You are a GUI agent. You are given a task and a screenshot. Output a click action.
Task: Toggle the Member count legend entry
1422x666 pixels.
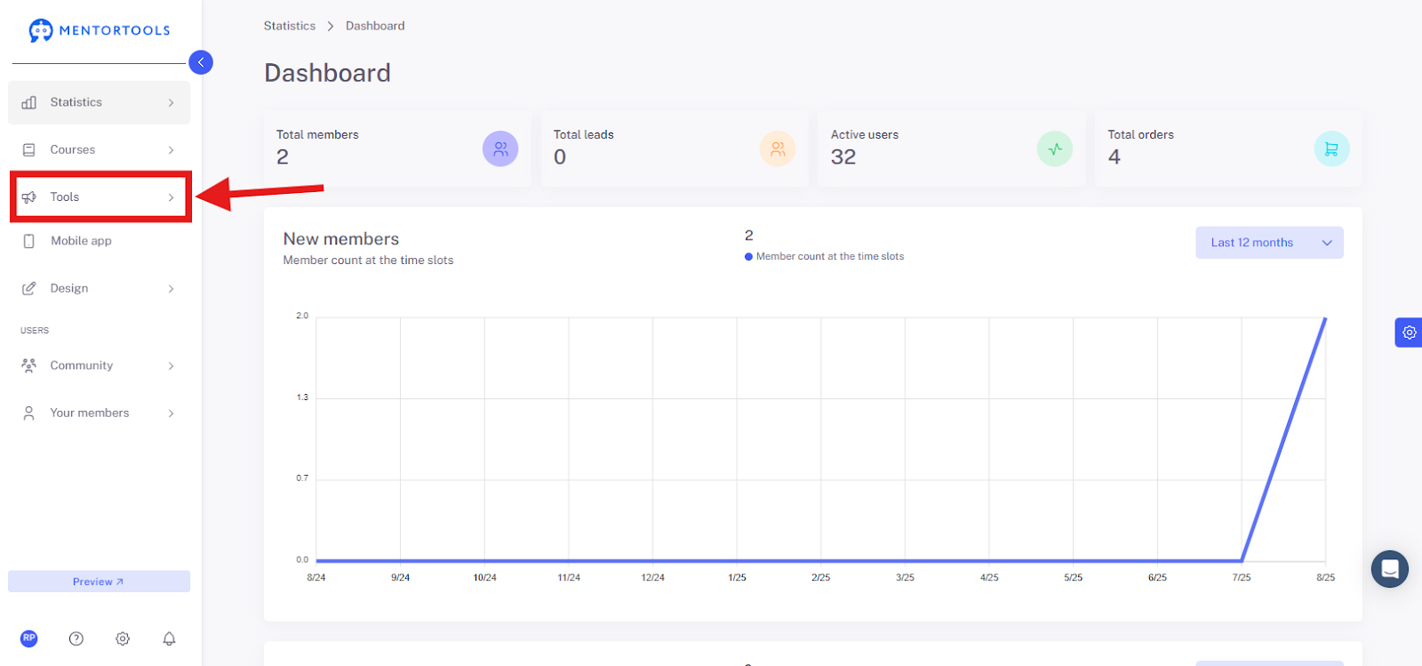click(825, 256)
